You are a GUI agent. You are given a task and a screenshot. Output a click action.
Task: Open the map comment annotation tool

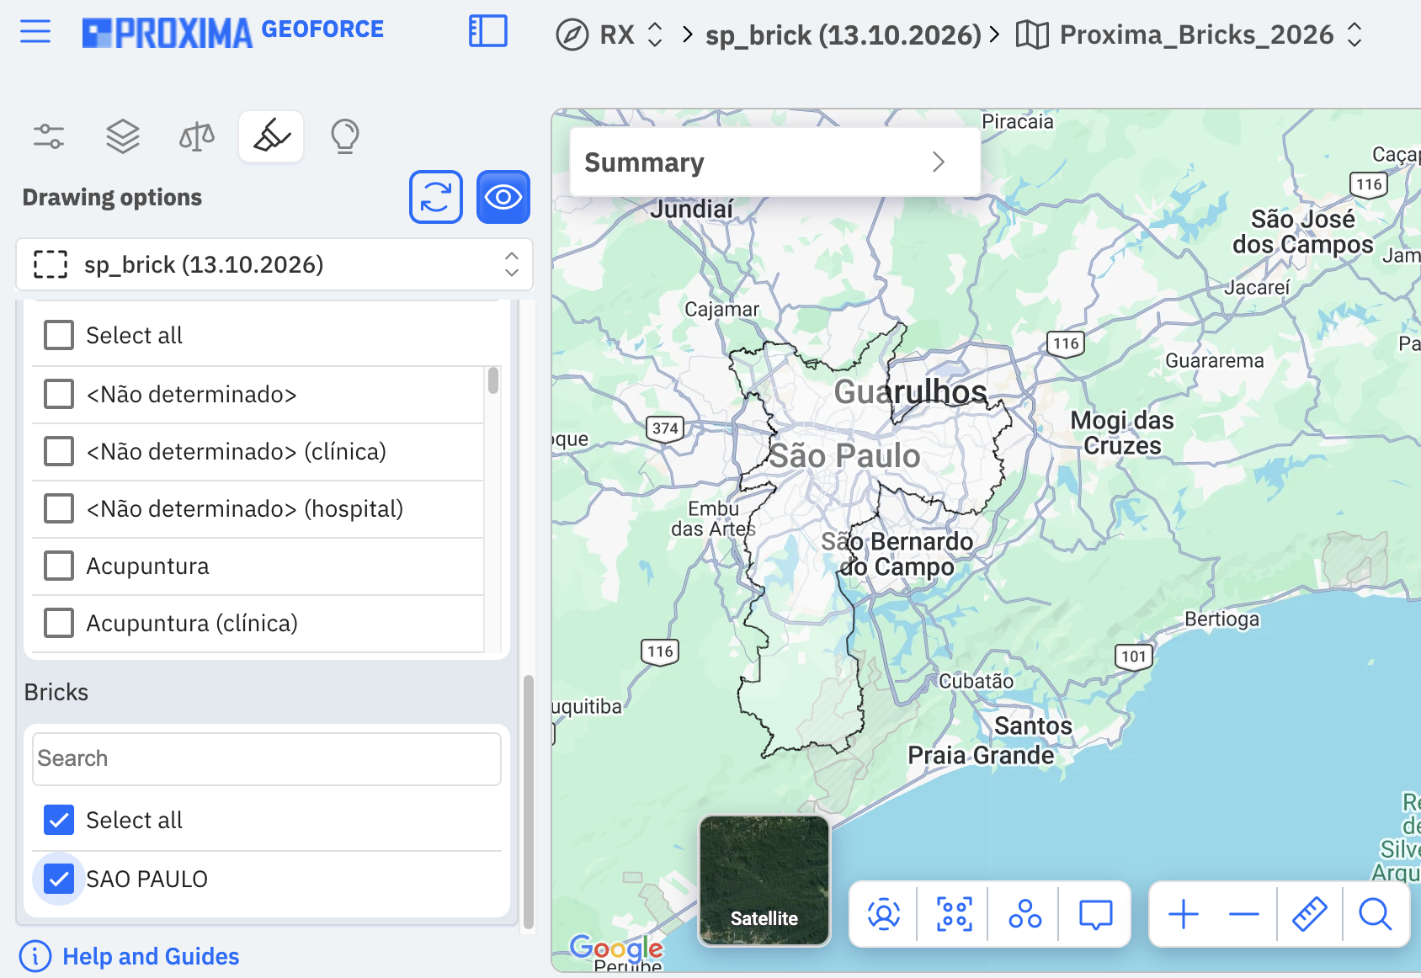pos(1096,914)
